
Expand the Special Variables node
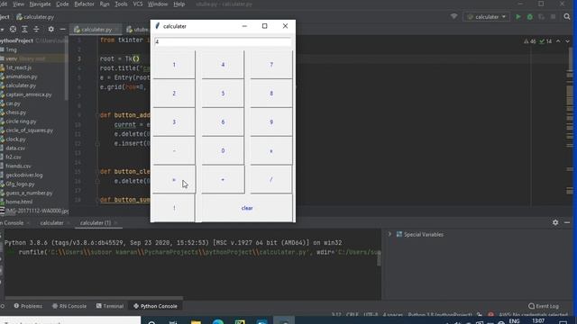tap(389, 234)
